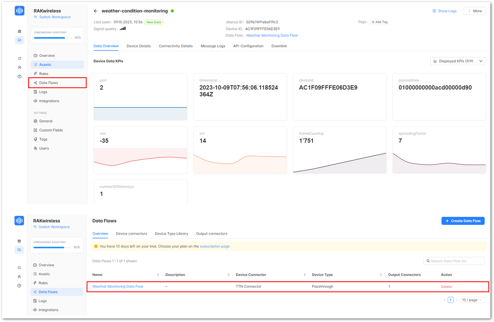Select the highlighted workspace flag icon on device page
The image size is (494, 322).
[19, 40]
